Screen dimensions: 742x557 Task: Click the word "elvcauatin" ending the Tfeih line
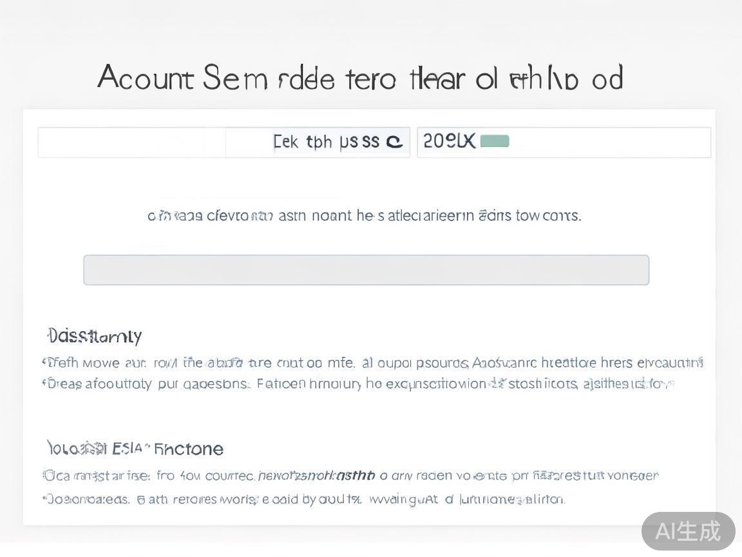point(669,362)
